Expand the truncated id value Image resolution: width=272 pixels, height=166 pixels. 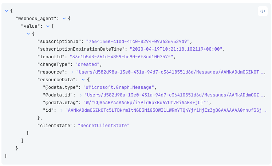tap(62, 110)
